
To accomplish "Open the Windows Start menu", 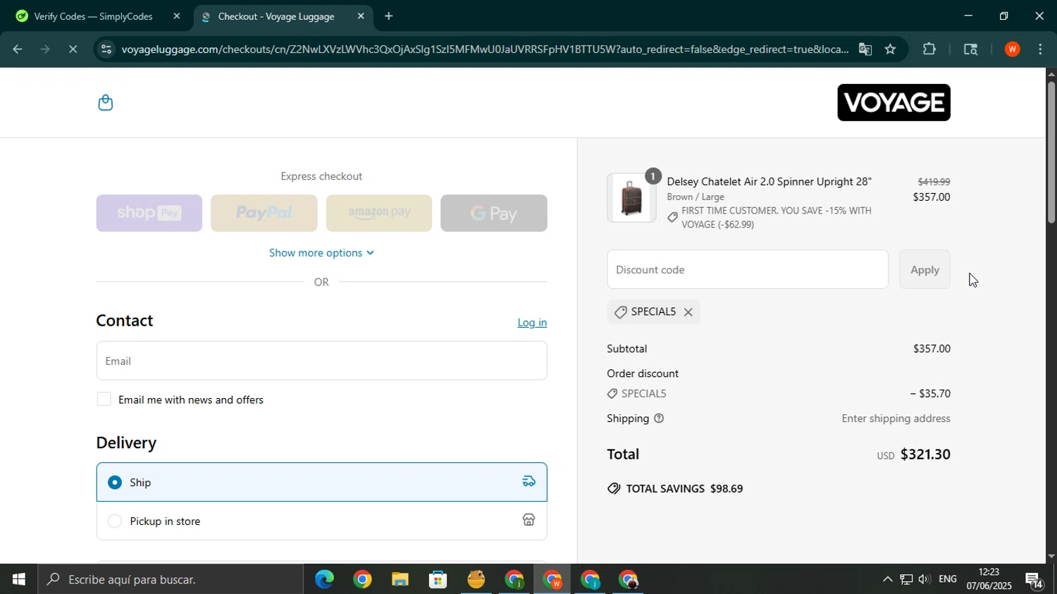I will pos(18,579).
